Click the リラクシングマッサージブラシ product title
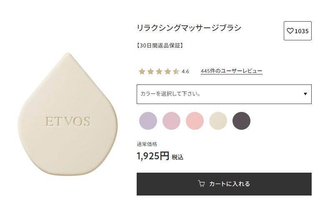Viewport: 325px width, 213px height. click(189, 28)
